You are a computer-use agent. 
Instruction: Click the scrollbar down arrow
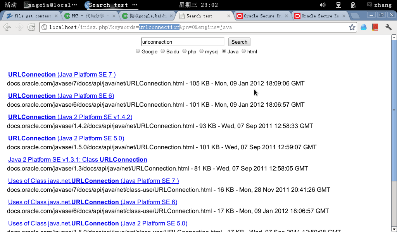[x=394, y=229]
